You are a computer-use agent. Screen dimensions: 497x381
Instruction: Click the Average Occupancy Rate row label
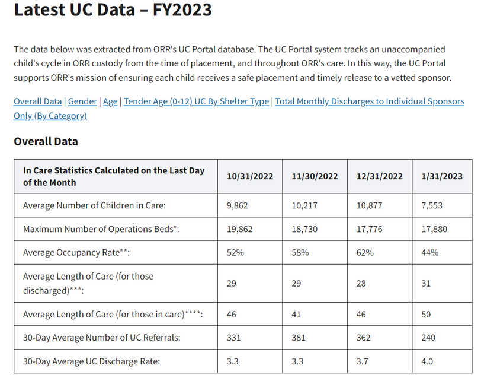[x=76, y=253]
